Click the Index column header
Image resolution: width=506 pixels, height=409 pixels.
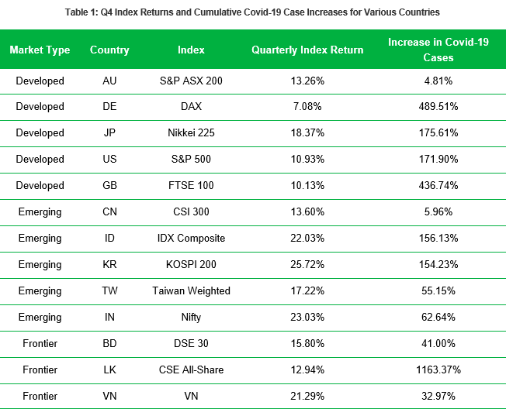tap(191, 50)
